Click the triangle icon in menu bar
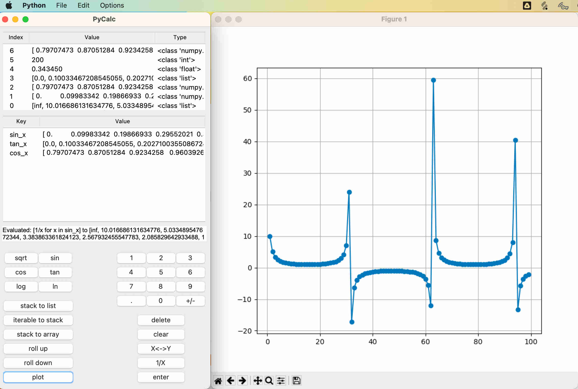 pyautogui.click(x=527, y=6)
